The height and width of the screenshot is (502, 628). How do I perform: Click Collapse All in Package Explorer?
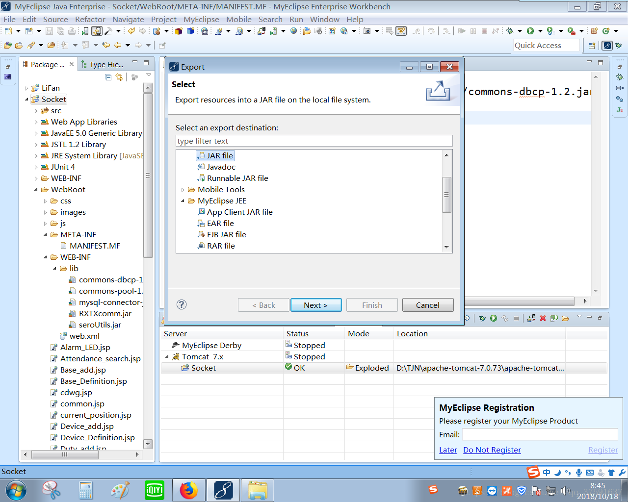tap(108, 77)
